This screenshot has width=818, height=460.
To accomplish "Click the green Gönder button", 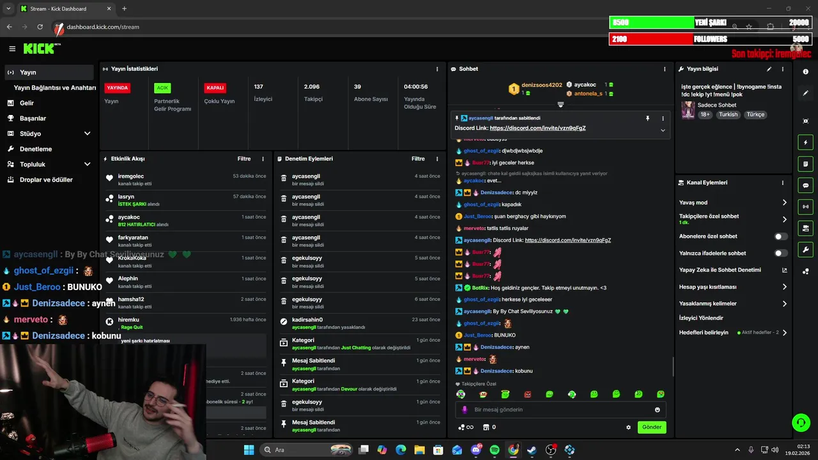I will (652, 427).
